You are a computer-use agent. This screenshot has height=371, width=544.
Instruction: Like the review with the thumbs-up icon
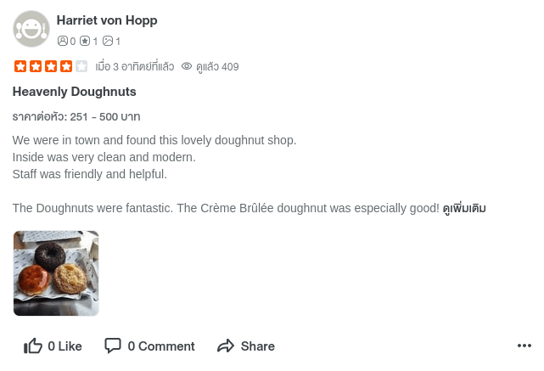click(33, 346)
